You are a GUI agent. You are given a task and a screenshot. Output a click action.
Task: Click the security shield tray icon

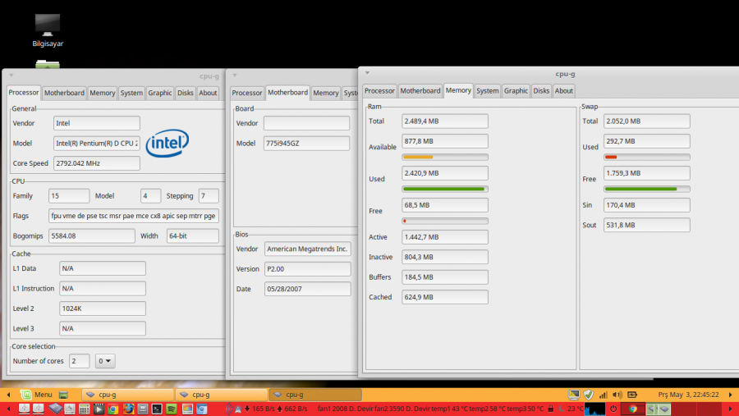588,394
